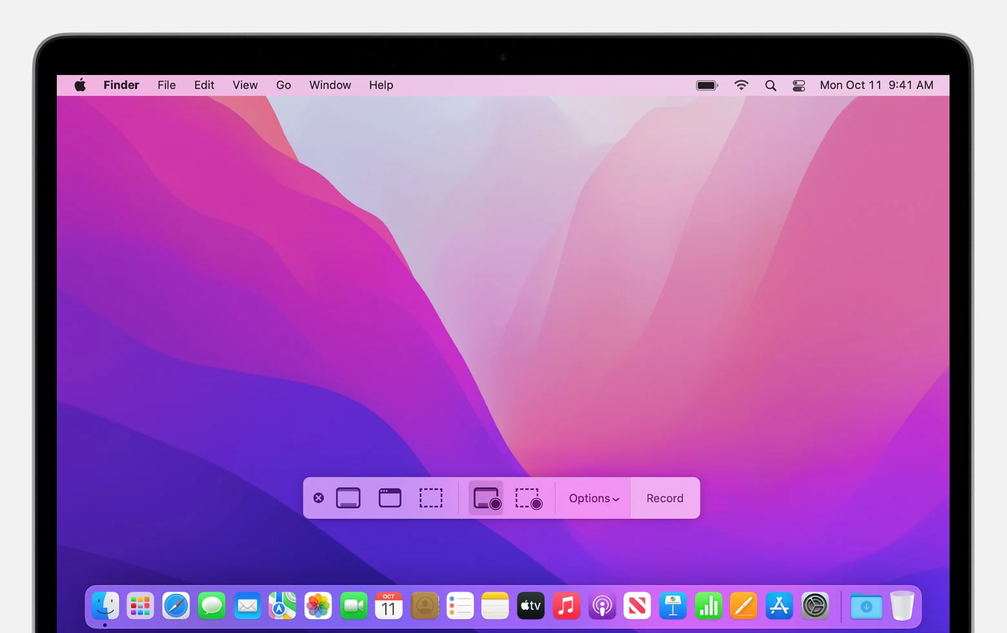Open the Calendar showing October 11
1007x633 pixels.
389,606
